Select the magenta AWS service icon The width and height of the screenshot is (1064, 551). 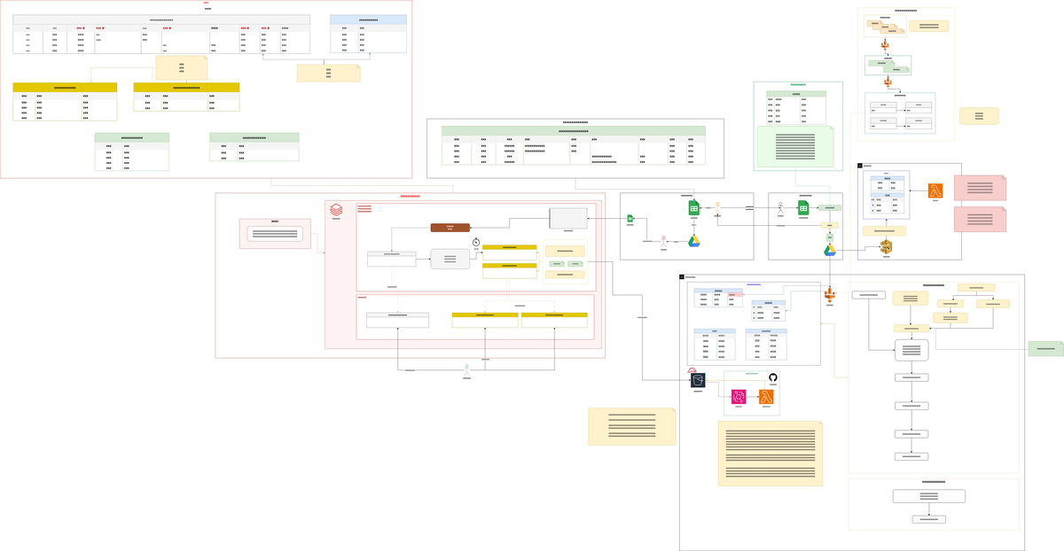pyautogui.click(x=739, y=397)
